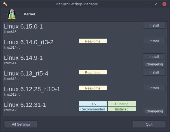Viewport: 170px width, 132px height.
Task: Close the window with the red X
Action: pos(164,4)
